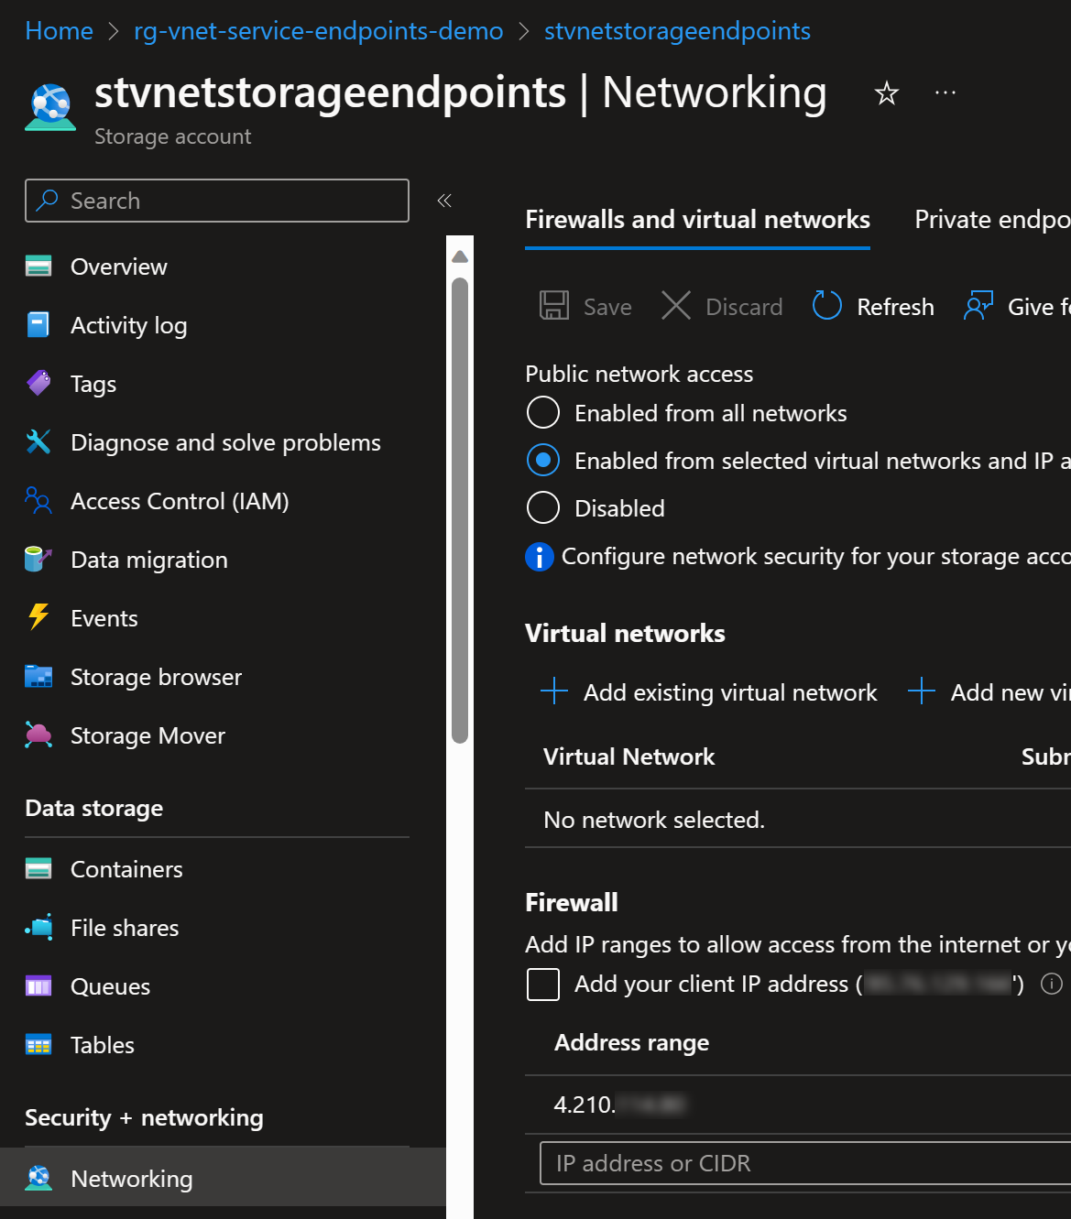Open Tables menu label
1071x1219 pixels.
(x=103, y=1045)
